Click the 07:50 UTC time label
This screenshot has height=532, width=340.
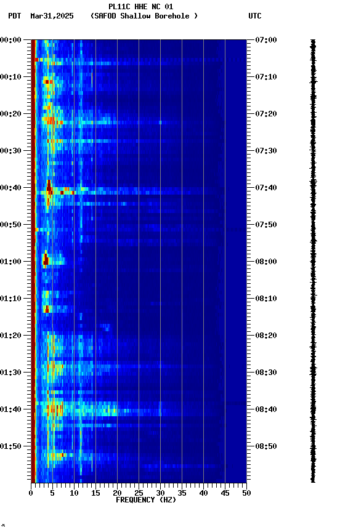coord(266,225)
